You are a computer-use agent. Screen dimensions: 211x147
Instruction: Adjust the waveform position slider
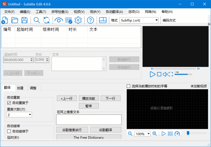(x=196, y=133)
